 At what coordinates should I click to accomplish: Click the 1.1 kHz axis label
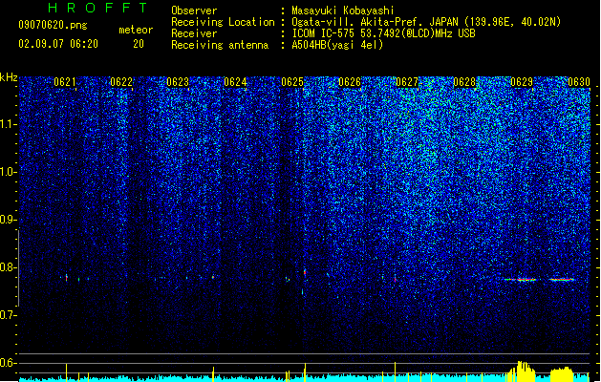(x=8, y=124)
